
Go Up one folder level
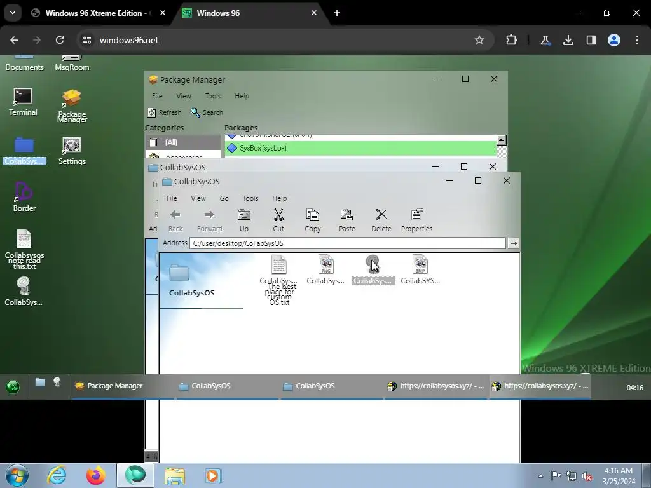pyautogui.click(x=243, y=220)
